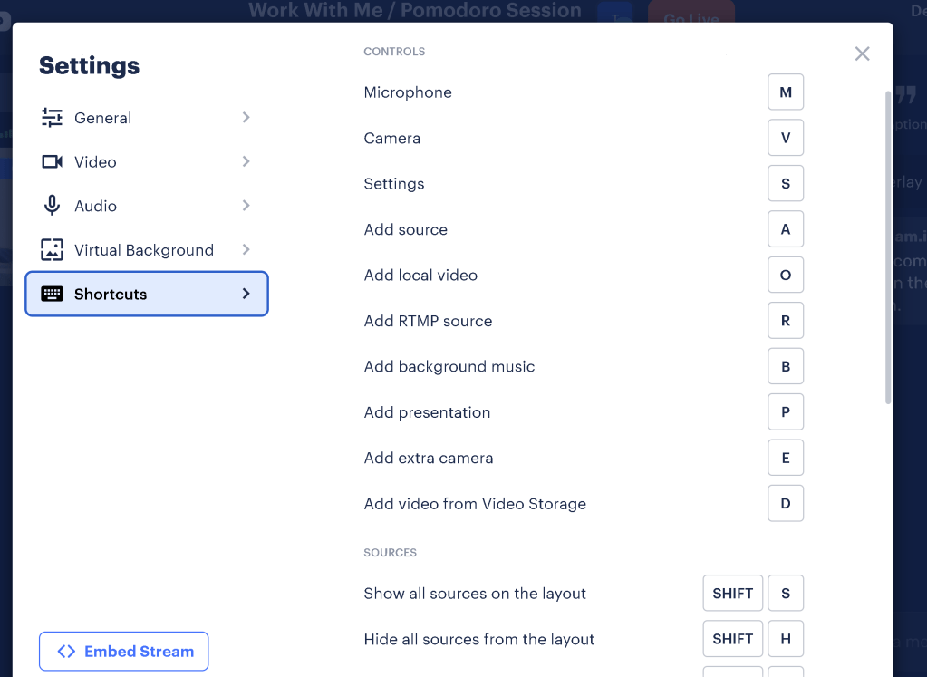The width and height of the screenshot is (927, 677).
Task: Expand the Virtual Background chevron
Action: tap(246, 249)
